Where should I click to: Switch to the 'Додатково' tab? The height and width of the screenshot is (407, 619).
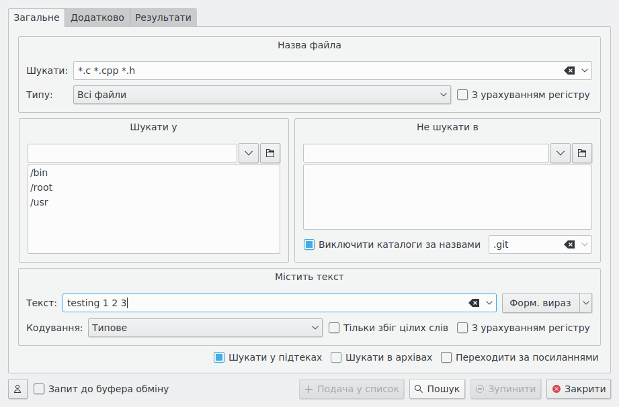click(x=97, y=17)
